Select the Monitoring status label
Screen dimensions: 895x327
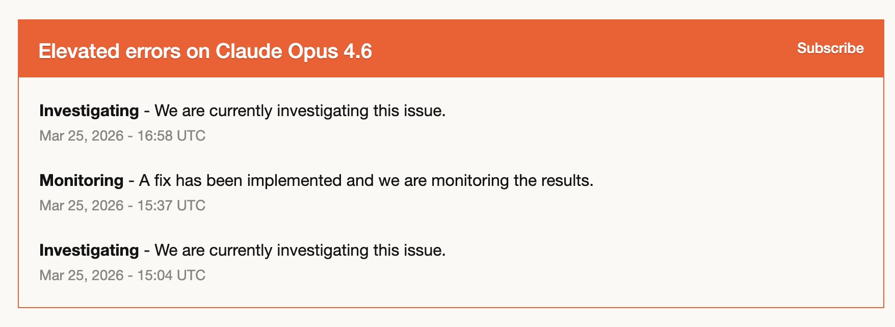81,180
